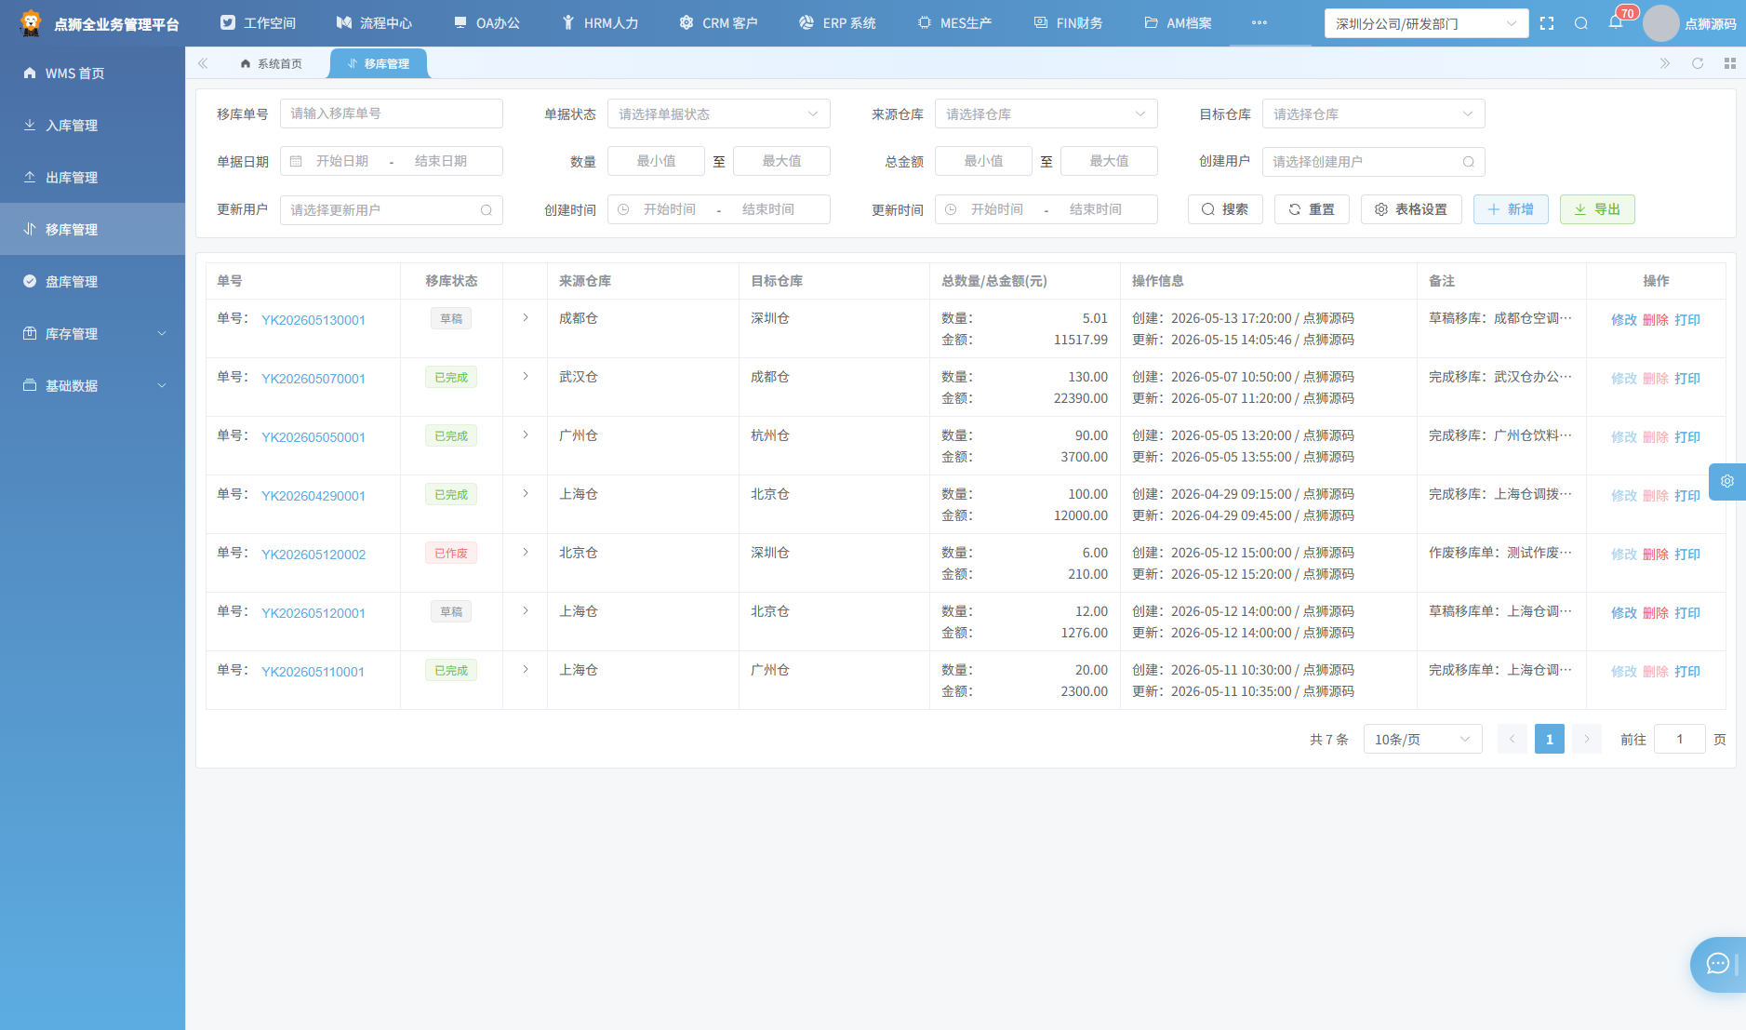
Task: Open the MES生产 top menu
Action: pyautogui.click(x=954, y=23)
